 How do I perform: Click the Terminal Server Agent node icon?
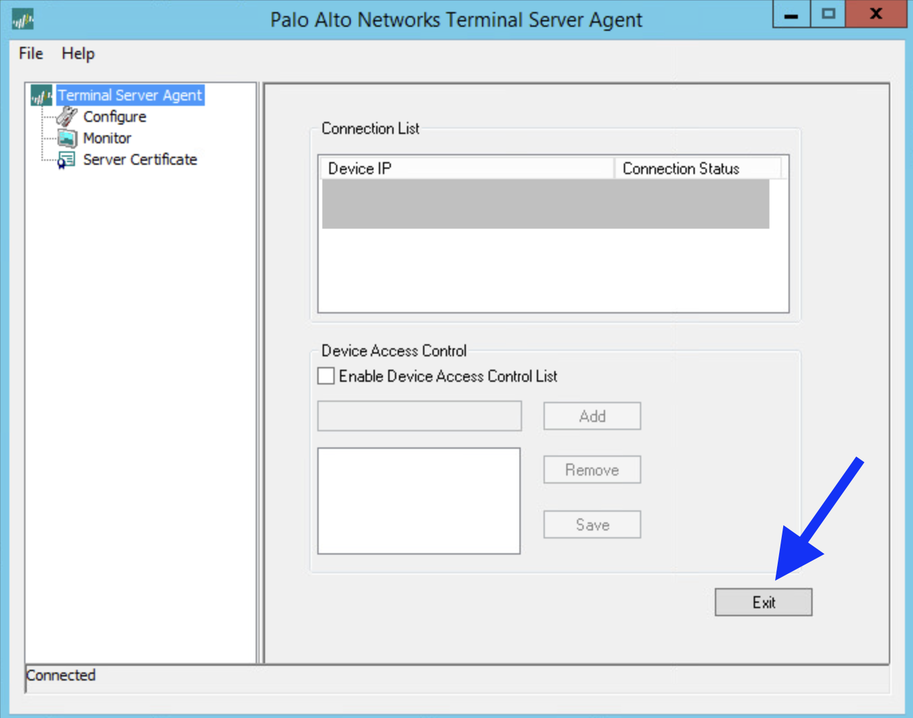coord(40,94)
